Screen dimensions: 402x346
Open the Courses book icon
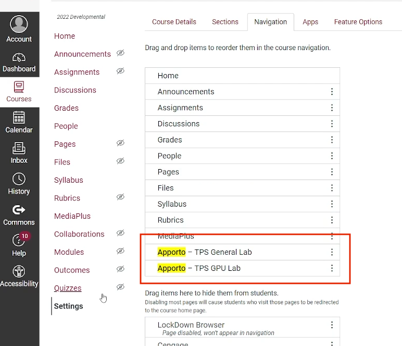point(19,87)
